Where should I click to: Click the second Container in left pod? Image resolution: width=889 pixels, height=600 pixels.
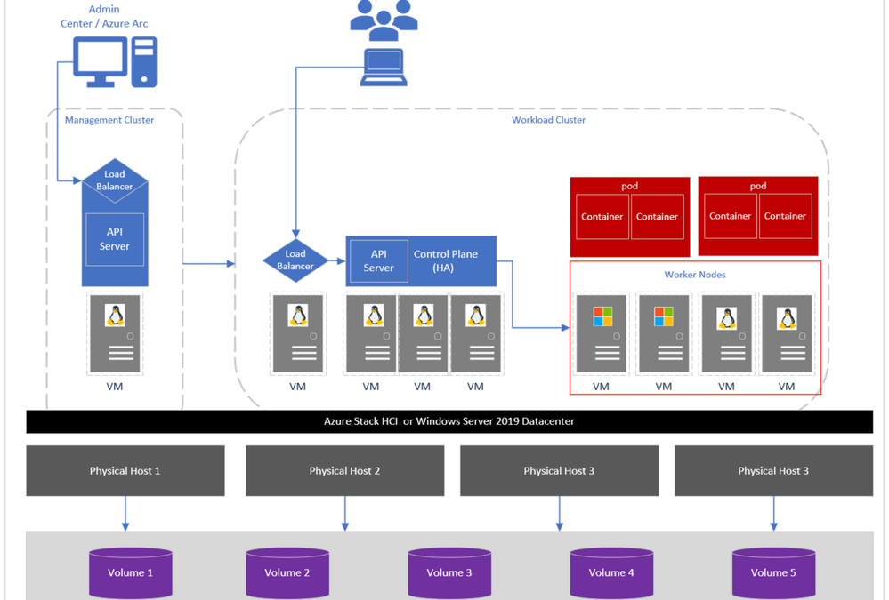[657, 216]
